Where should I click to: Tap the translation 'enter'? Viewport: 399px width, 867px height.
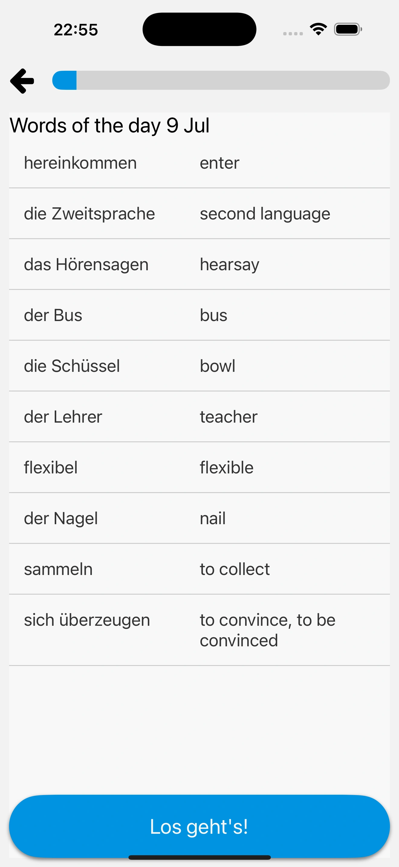[219, 163]
